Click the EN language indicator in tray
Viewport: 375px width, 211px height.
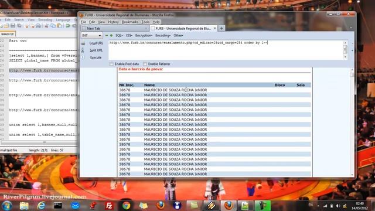click(311, 205)
